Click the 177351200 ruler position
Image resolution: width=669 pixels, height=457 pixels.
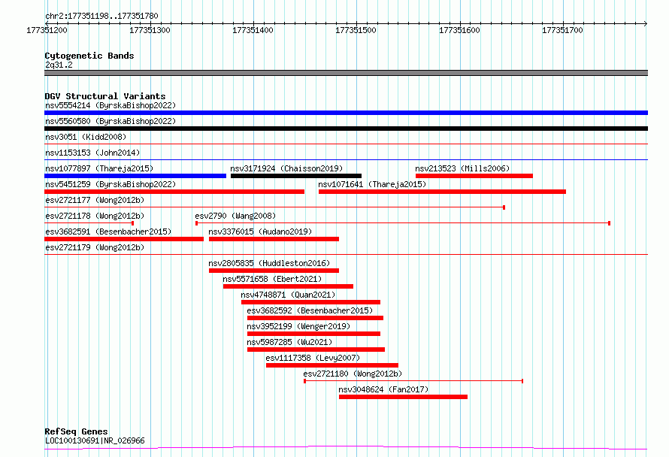click(x=47, y=30)
